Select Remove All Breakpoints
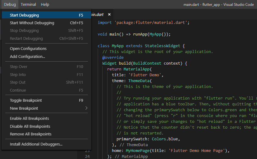Screen dimensions: 257x159 click(46, 134)
